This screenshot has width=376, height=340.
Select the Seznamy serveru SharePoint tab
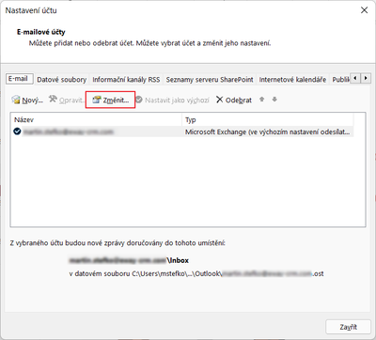[210, 80]
